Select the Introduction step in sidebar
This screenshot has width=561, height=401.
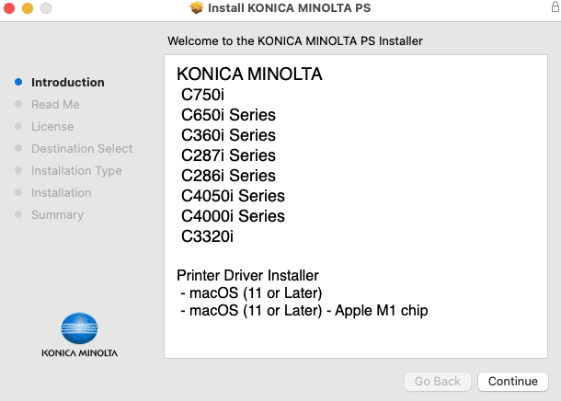pyautogui.click(x=67, y=82)
